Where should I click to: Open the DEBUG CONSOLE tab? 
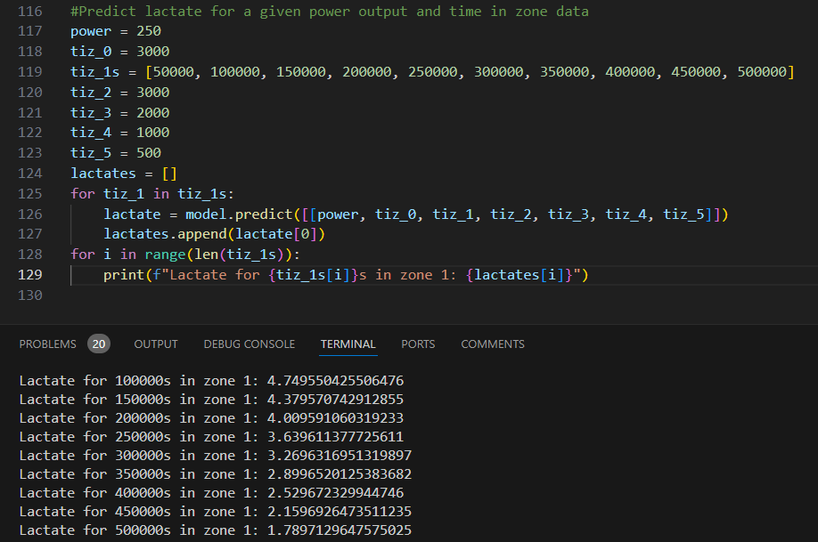point(249,344)
